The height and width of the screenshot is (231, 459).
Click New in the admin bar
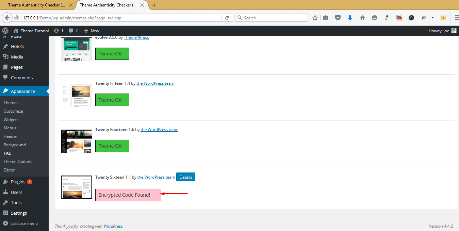click(92, 31)
